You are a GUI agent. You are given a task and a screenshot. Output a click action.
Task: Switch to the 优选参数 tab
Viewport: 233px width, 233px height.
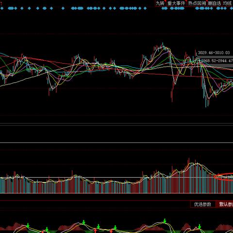click(202, 204)
